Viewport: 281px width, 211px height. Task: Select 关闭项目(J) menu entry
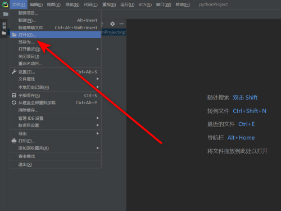[x=56, y=56]
